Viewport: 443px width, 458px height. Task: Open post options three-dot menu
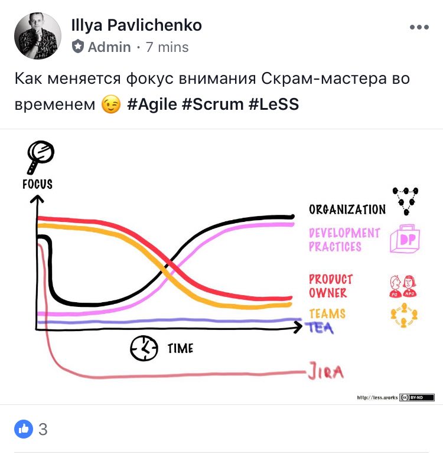(419, 27)
